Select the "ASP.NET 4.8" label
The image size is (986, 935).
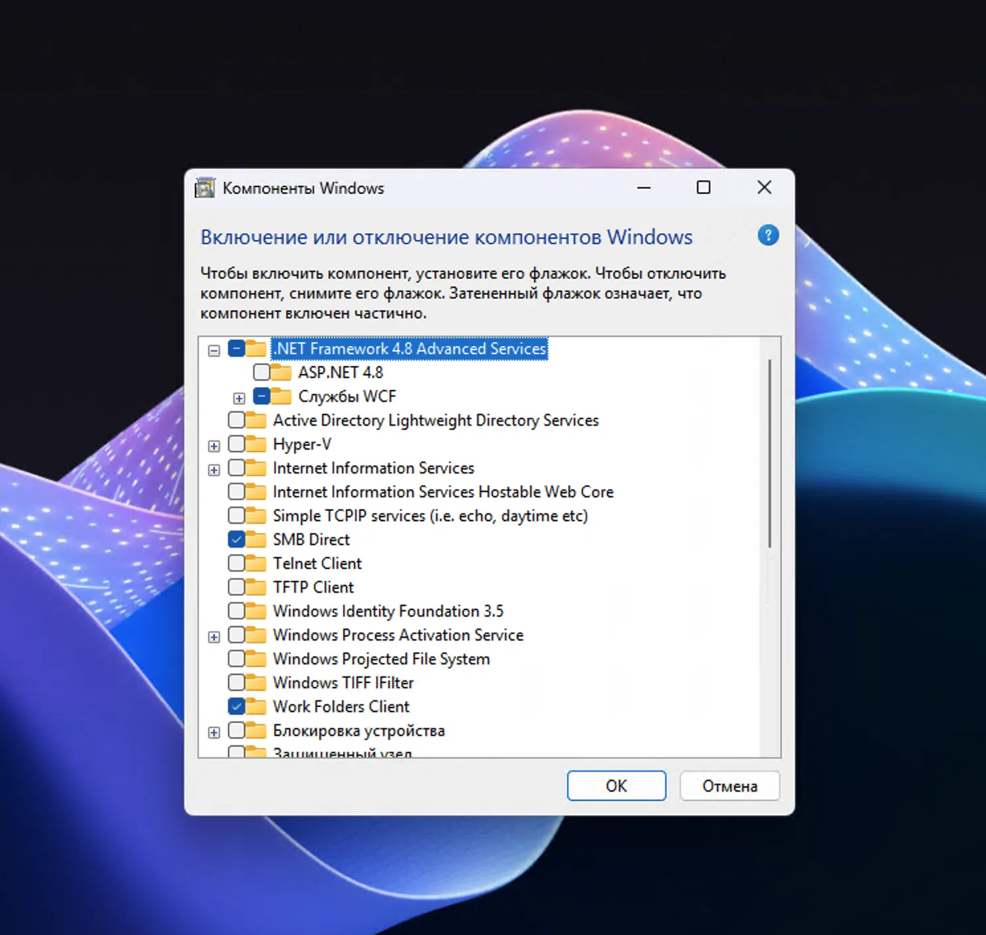[341, 372]
